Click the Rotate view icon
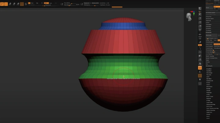Image resolution: width=220 pixels, height=123 pixels. (x=200, y=64)
